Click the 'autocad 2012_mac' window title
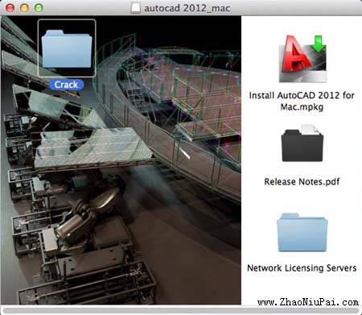Screen dimensions: 362x315 tap(187, 8)
